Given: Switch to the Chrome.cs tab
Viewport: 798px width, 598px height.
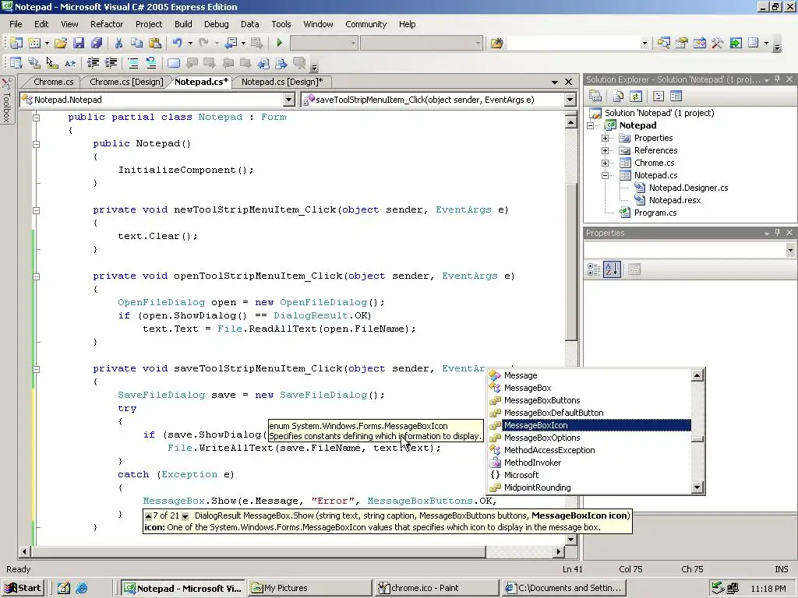Looking at the screenshot, I should coord(54,82).
